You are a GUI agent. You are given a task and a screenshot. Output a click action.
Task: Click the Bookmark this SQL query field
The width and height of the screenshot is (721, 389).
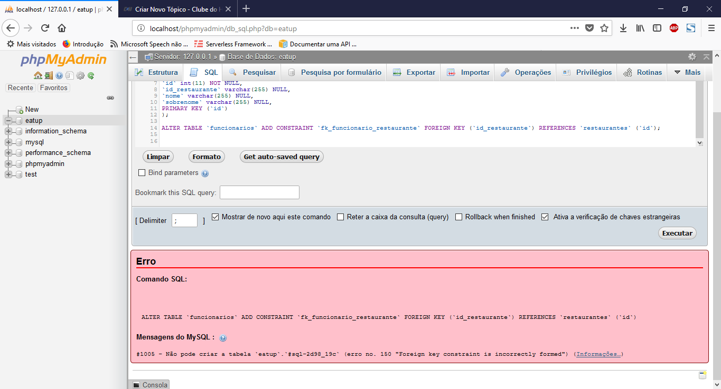coord(259,192)
